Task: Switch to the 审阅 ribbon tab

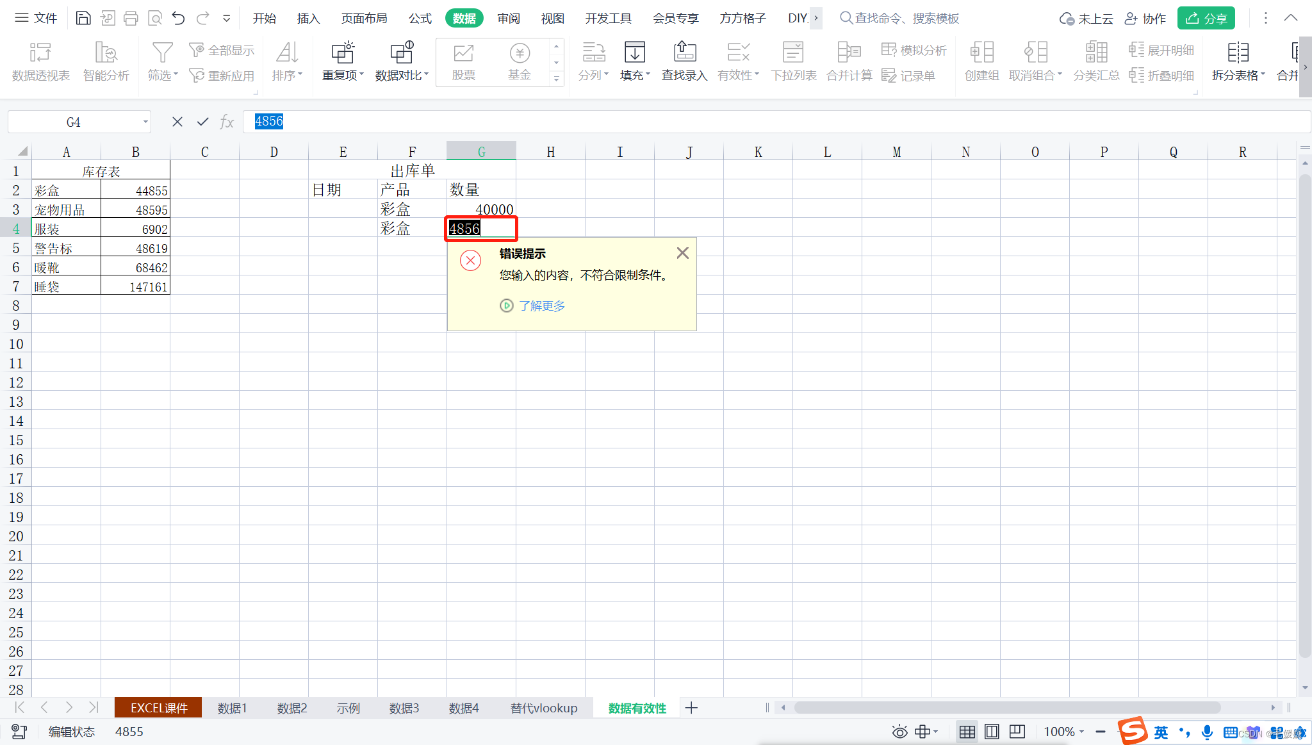Action: coord(509,19)
